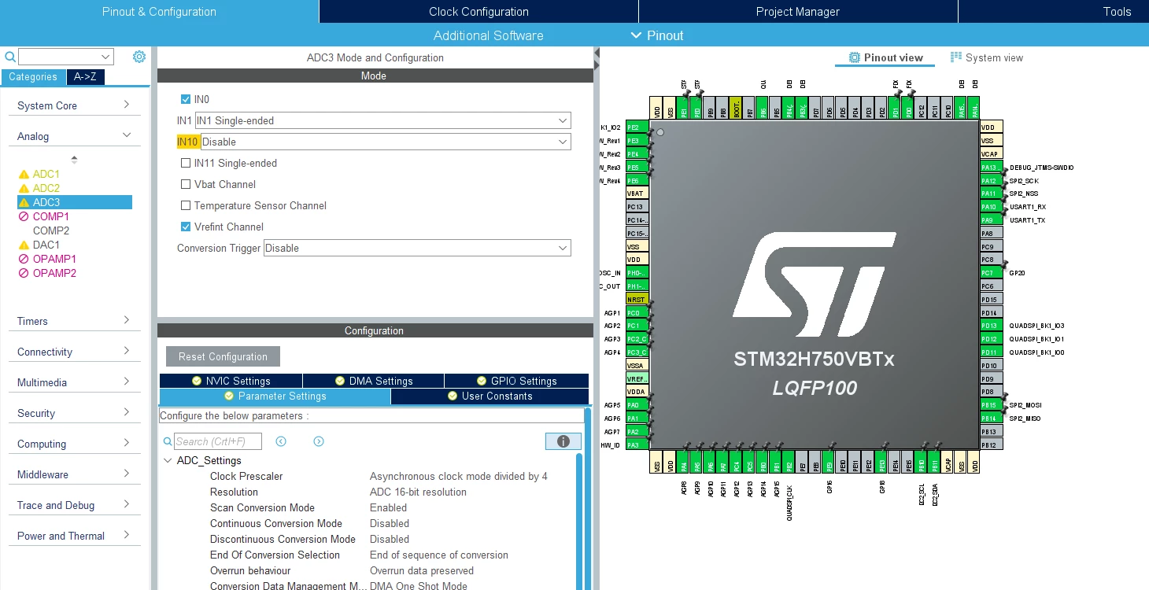1149x590 pixels.
Task: Click Reset Configuration button
Action: tap(223, 356)
